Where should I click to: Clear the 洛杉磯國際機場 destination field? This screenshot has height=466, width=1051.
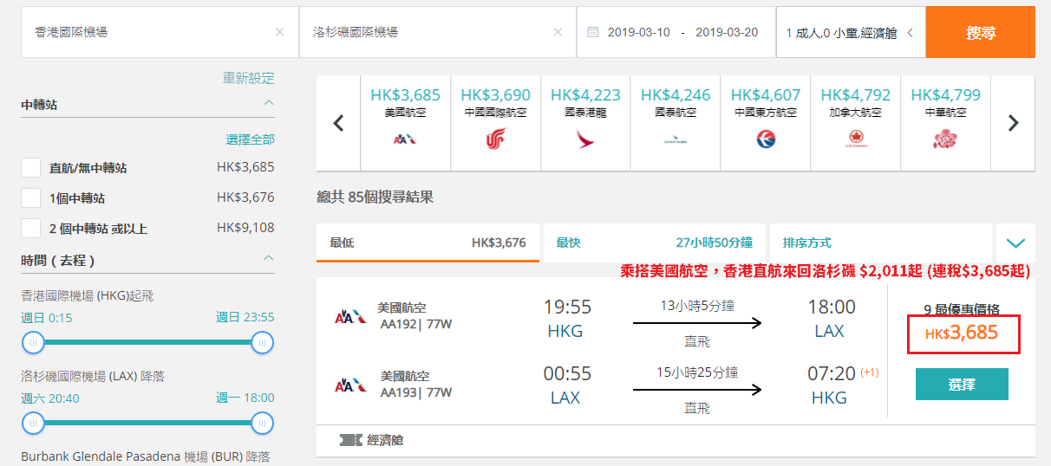point(558,32)
